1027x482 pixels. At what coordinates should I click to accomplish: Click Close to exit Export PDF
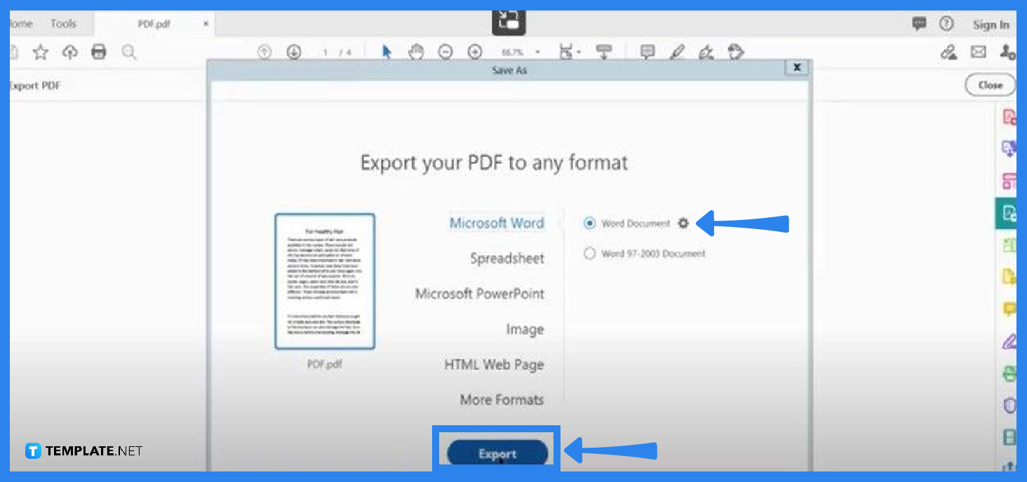click(x=989, y=84)
